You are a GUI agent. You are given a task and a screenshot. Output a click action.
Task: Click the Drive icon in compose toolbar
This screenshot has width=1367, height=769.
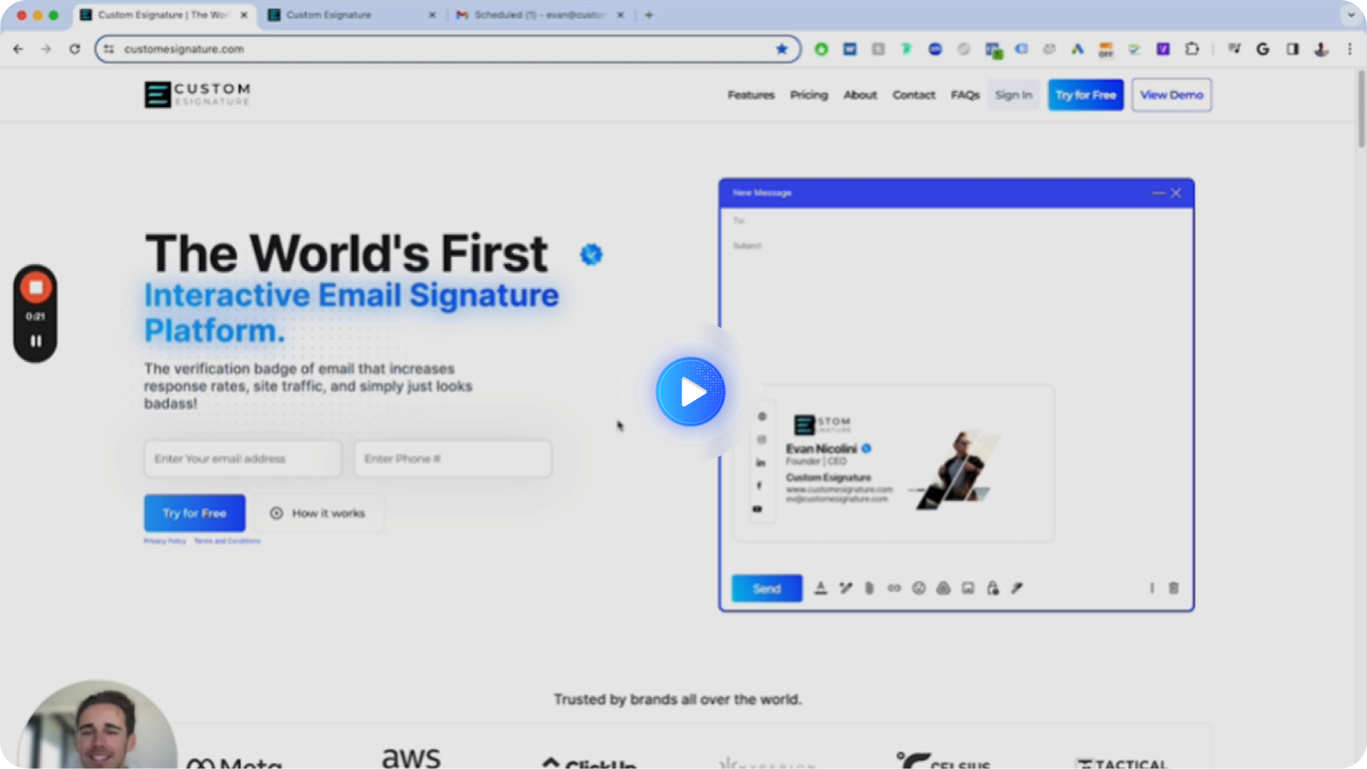click(943, 588)
